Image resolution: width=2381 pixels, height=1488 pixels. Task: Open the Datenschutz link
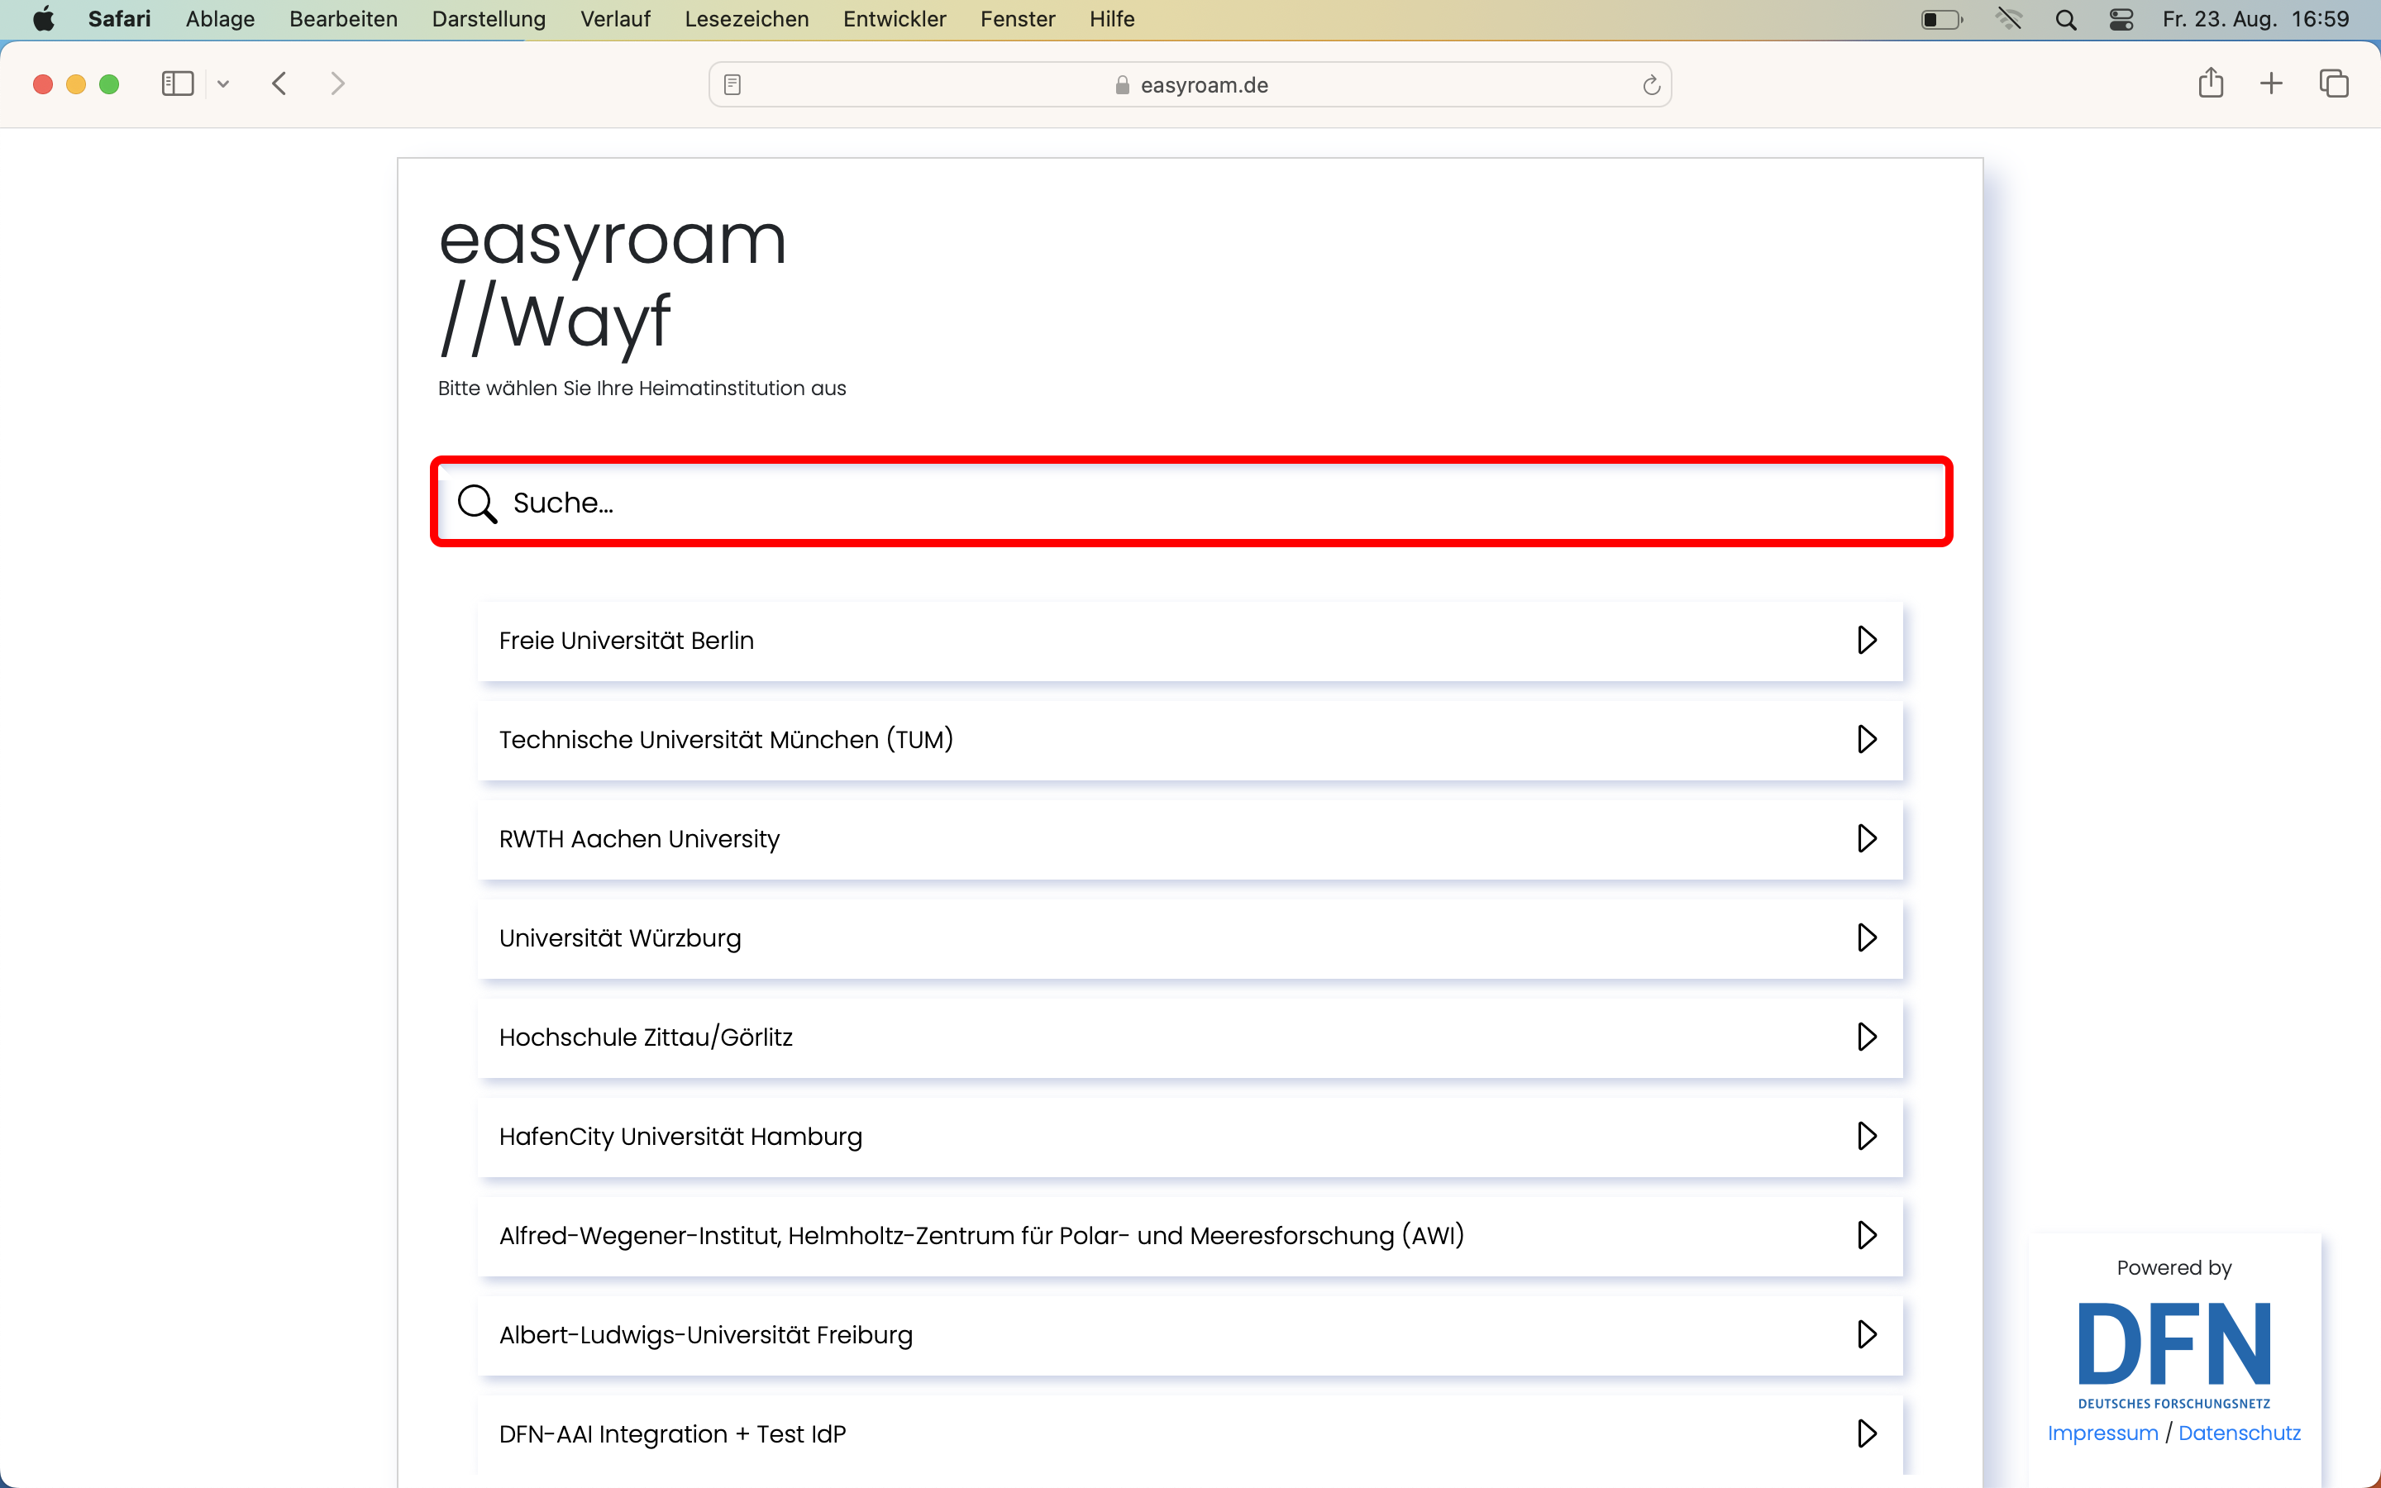2240,1433
